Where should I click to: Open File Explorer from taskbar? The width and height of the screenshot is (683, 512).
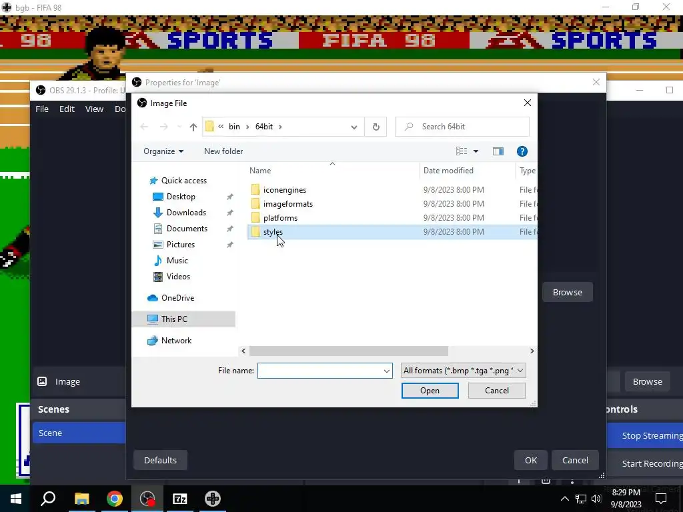[x=81, y=499]
